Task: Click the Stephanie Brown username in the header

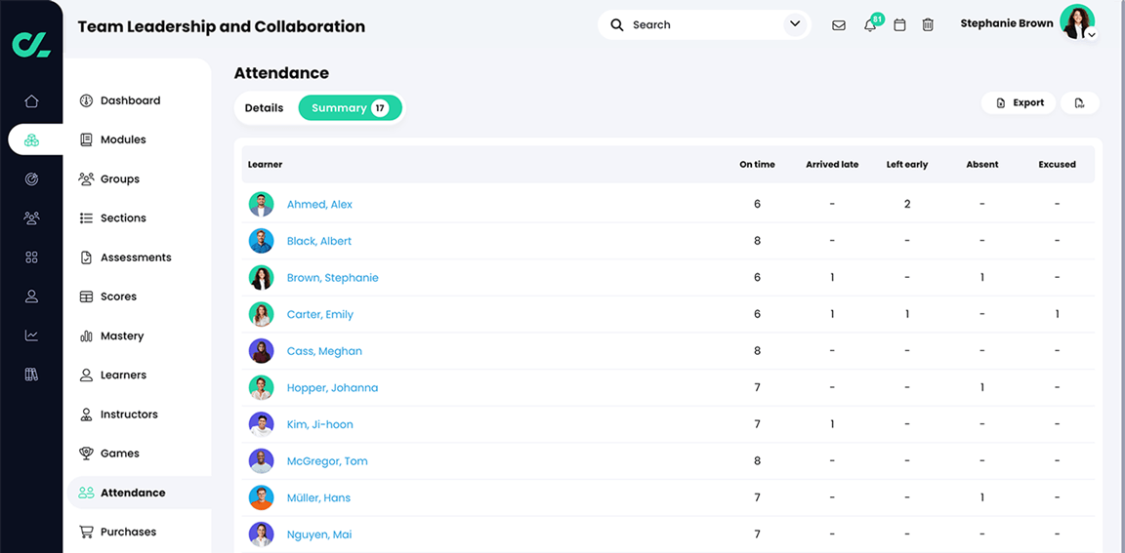Action: point(1007,23)
